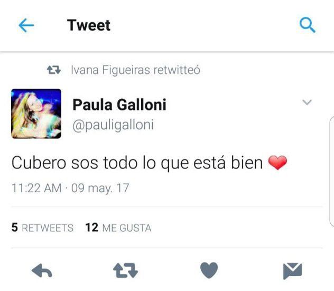View the 5 Retweets list
Screen dimensions: 334x291
[x=42, y=228]
